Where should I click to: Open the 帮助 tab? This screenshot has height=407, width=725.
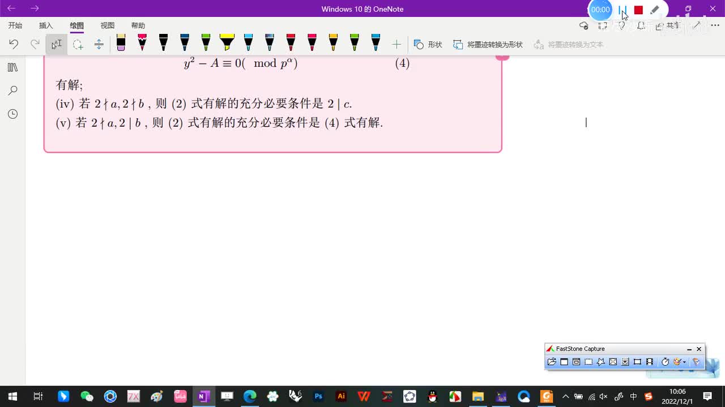pyautogui.click(x=138, y=25)
